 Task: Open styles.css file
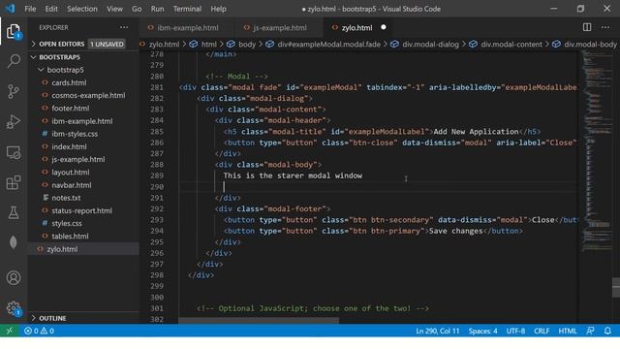coord(67,223)
